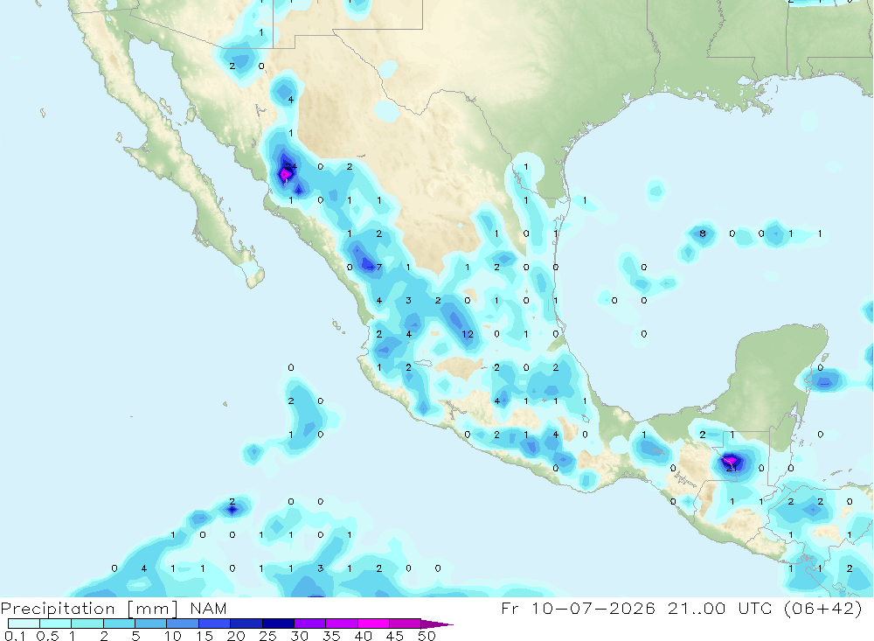Click the legend label '0.5'

(47, 636)
